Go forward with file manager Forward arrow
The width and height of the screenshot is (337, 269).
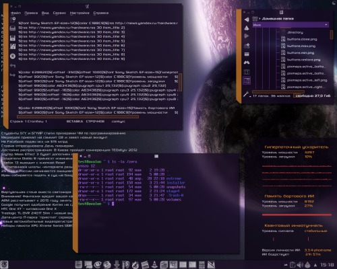click(x=247, y=36)
